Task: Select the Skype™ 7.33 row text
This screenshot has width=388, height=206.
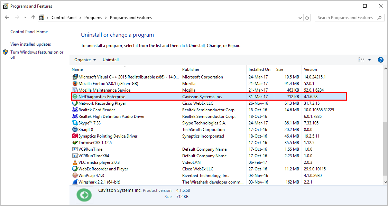Action: [x=90, y=123]
